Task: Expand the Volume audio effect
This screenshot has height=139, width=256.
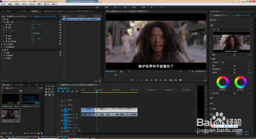Action: [2, 53]
